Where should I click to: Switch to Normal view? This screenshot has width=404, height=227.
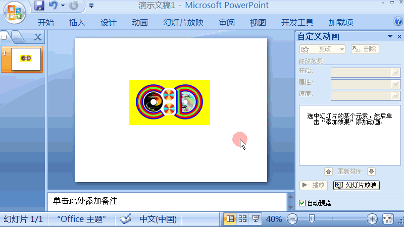230,219
